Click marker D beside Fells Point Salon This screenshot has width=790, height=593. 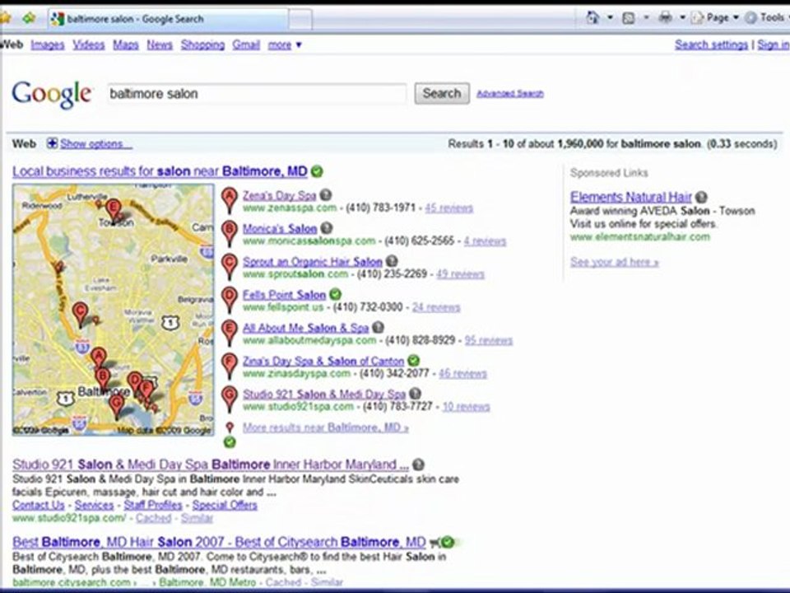point(230,298)
